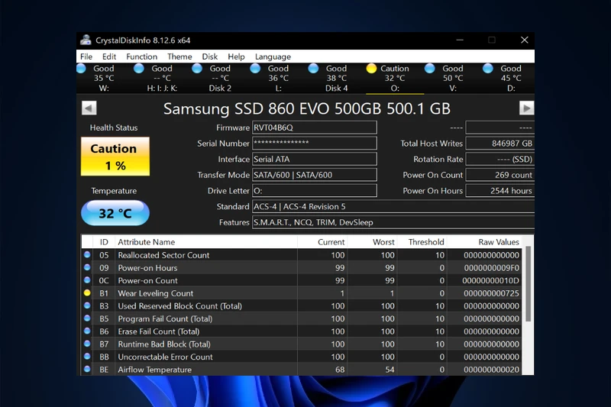Select the Wear Leveling Count row

pos(302,293)
